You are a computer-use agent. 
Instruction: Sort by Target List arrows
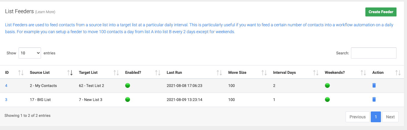[x=116, y=72]
